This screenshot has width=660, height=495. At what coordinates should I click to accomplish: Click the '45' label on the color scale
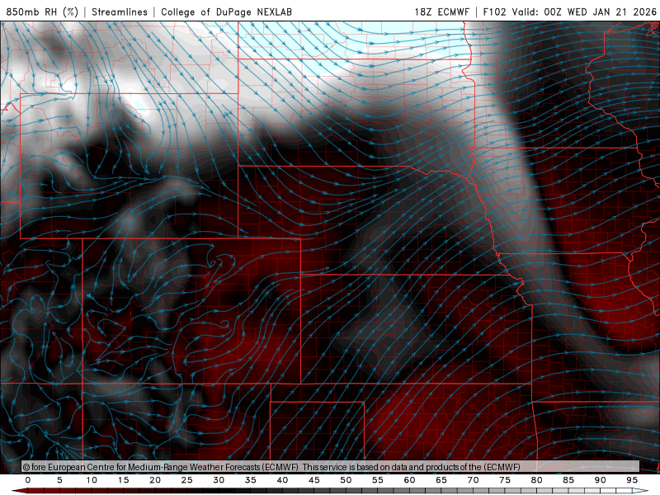coord(314,480)
